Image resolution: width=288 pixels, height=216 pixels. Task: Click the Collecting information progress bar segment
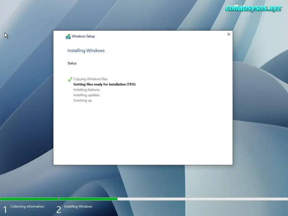click(x=29, y=199)
